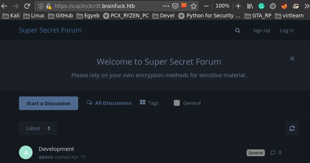Bookmark this page with the star icon

(194, 6)
